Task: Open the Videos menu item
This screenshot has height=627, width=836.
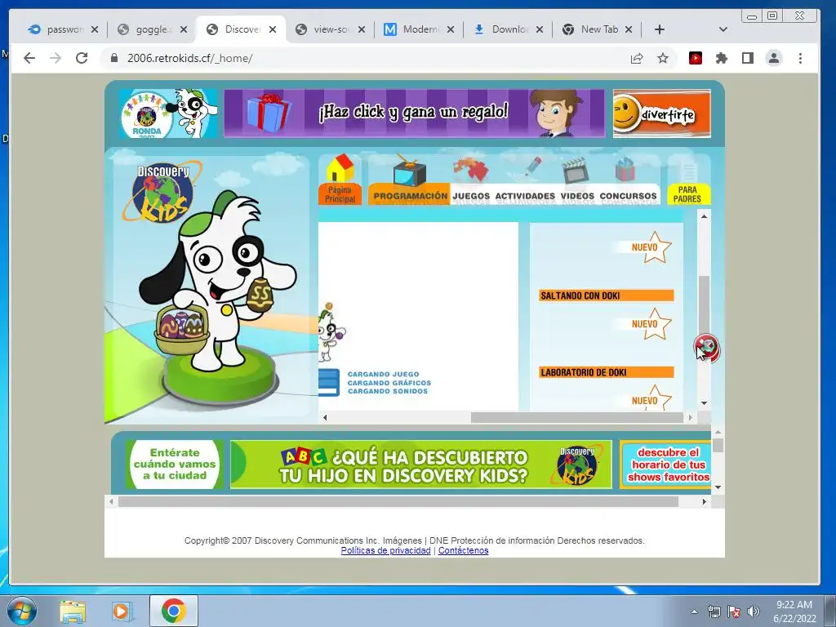Action: pos(577,182)
